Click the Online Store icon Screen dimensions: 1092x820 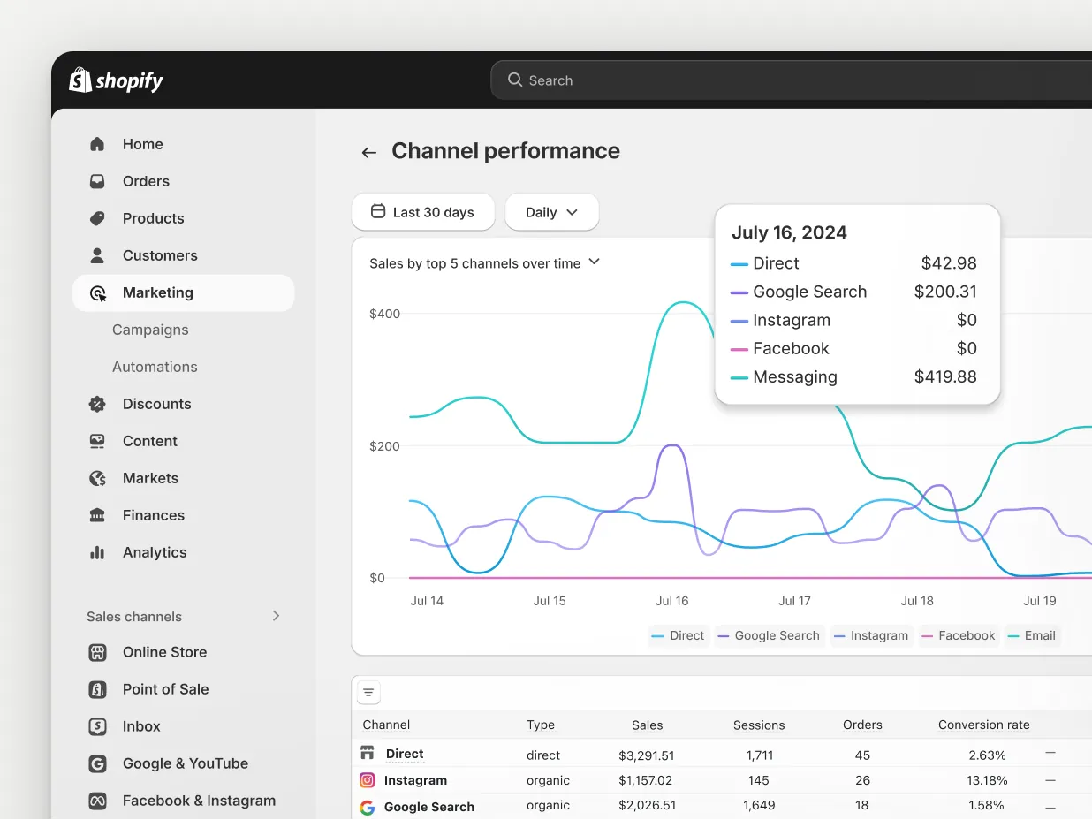(x=97, y=652)
